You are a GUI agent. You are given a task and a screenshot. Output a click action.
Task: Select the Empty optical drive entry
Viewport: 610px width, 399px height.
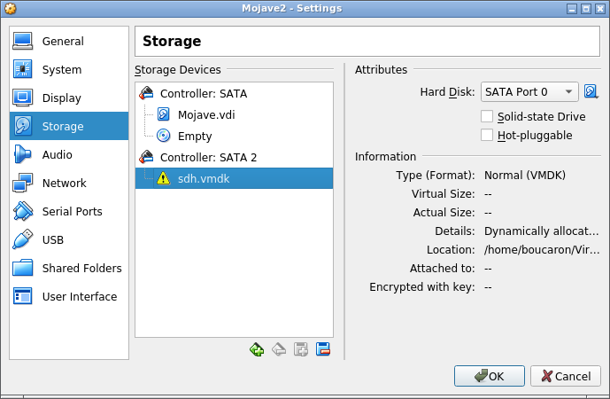coord(194,136)
